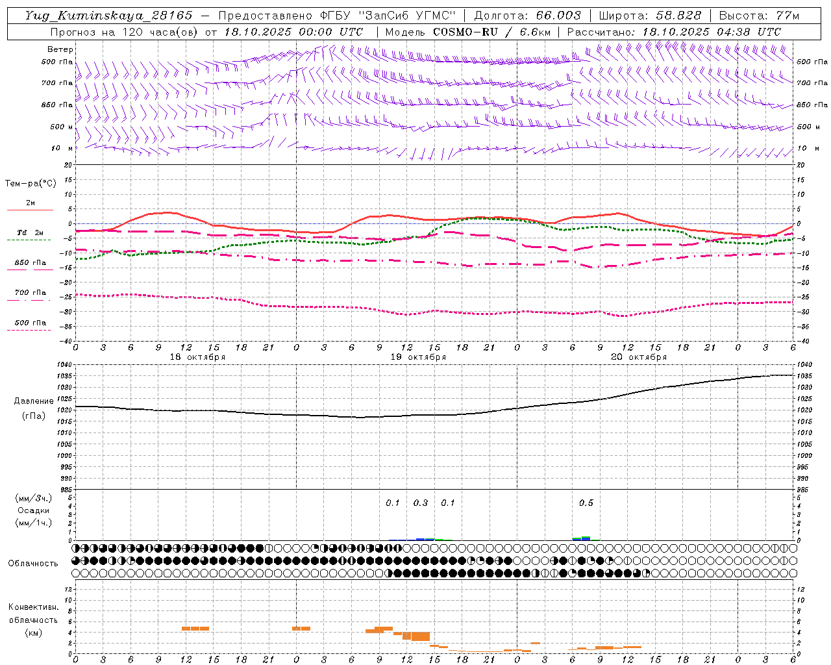Click the right-side 10 м wind label
Image resolution: width=831 pixels, height=665 pixels.
click(x=808, y=148)
